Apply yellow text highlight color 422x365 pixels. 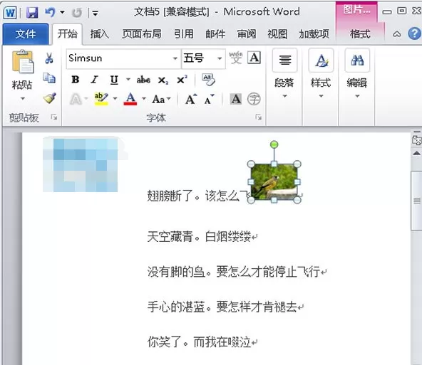[x=101, y=99]
